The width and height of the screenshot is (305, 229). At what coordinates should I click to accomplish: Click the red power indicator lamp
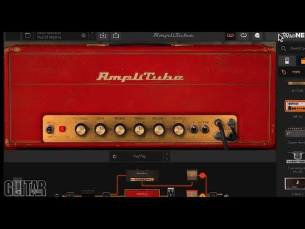tap(62, 129)
